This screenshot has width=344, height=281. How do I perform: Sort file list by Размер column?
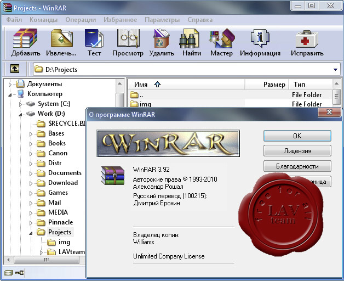pyautogui.click(x=267, y=85)
